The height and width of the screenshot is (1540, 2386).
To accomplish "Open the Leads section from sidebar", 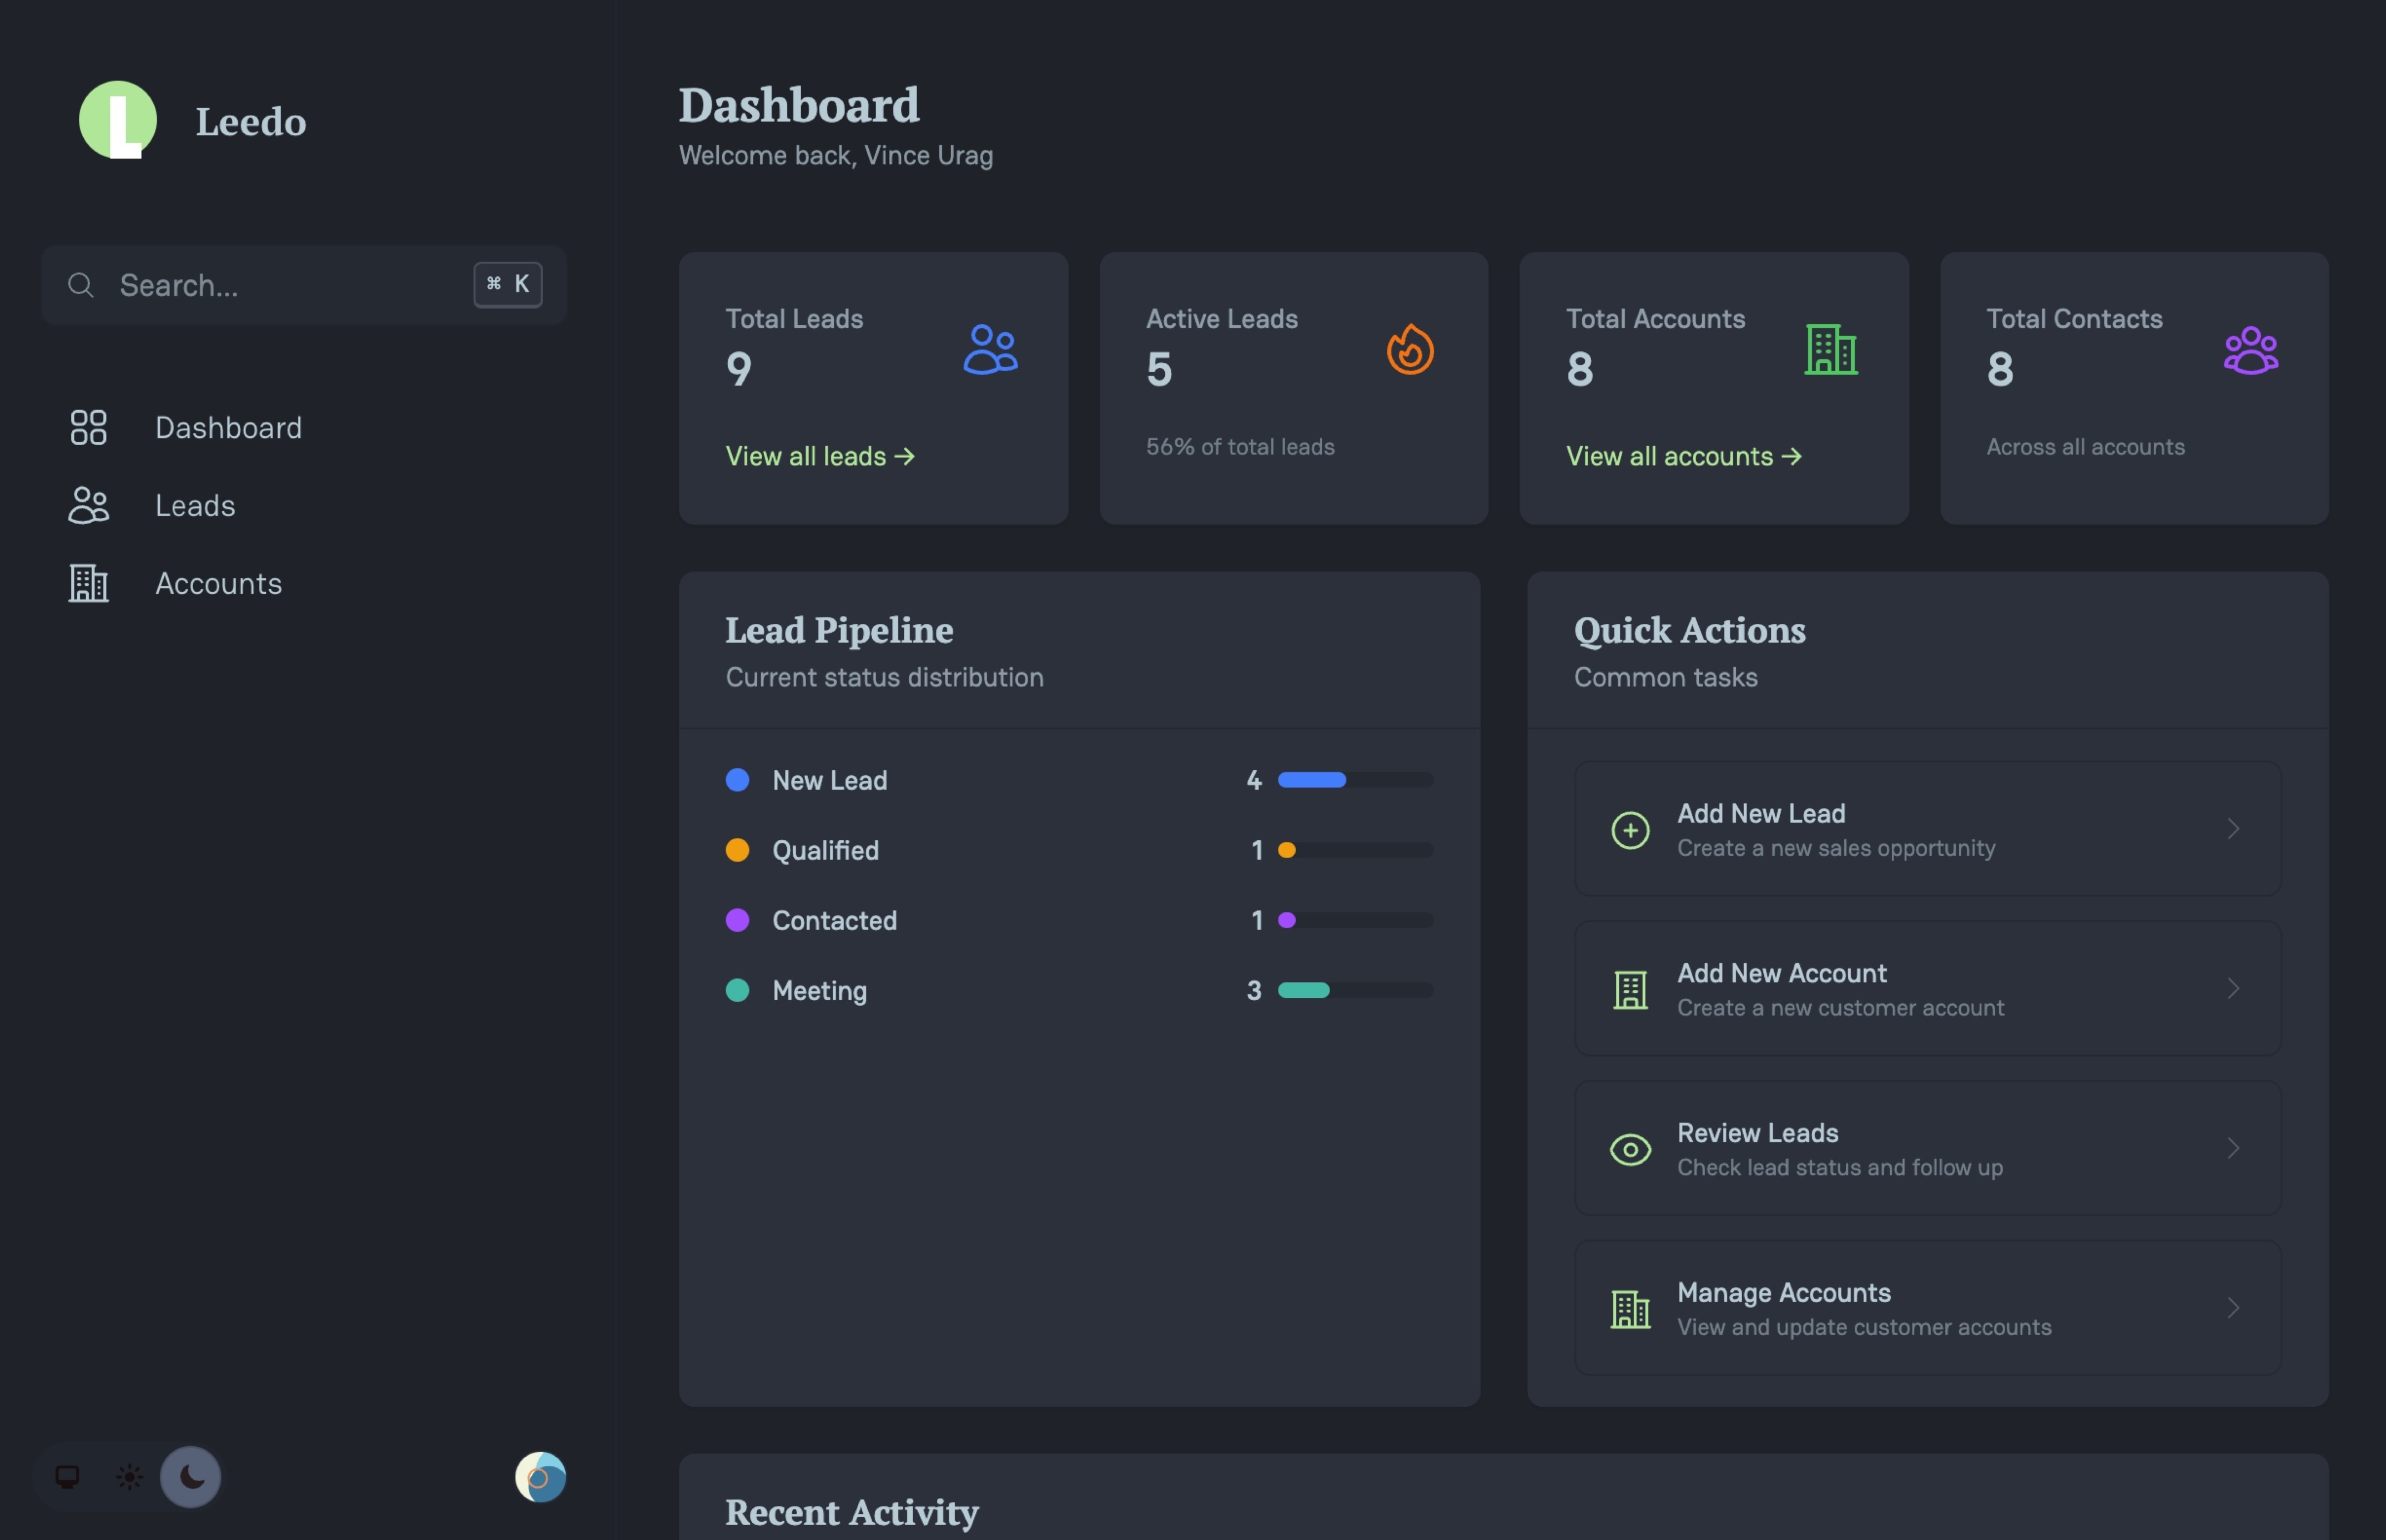I will pyautogui.click(x=195, y=506).
